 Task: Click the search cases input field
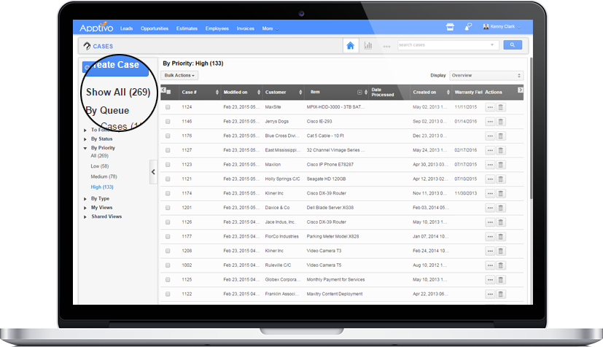coord(446,45)
